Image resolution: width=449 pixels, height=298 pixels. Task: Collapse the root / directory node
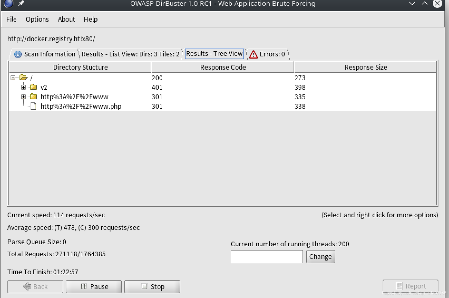13,78
